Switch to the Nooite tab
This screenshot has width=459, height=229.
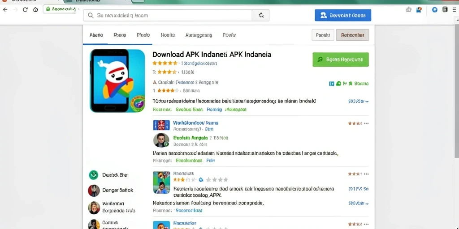[x=168, y=35]
